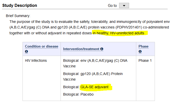The height and width of the screenshot is (106, 171).
Task: Select the Study Description heading
Action: point(20,5)
